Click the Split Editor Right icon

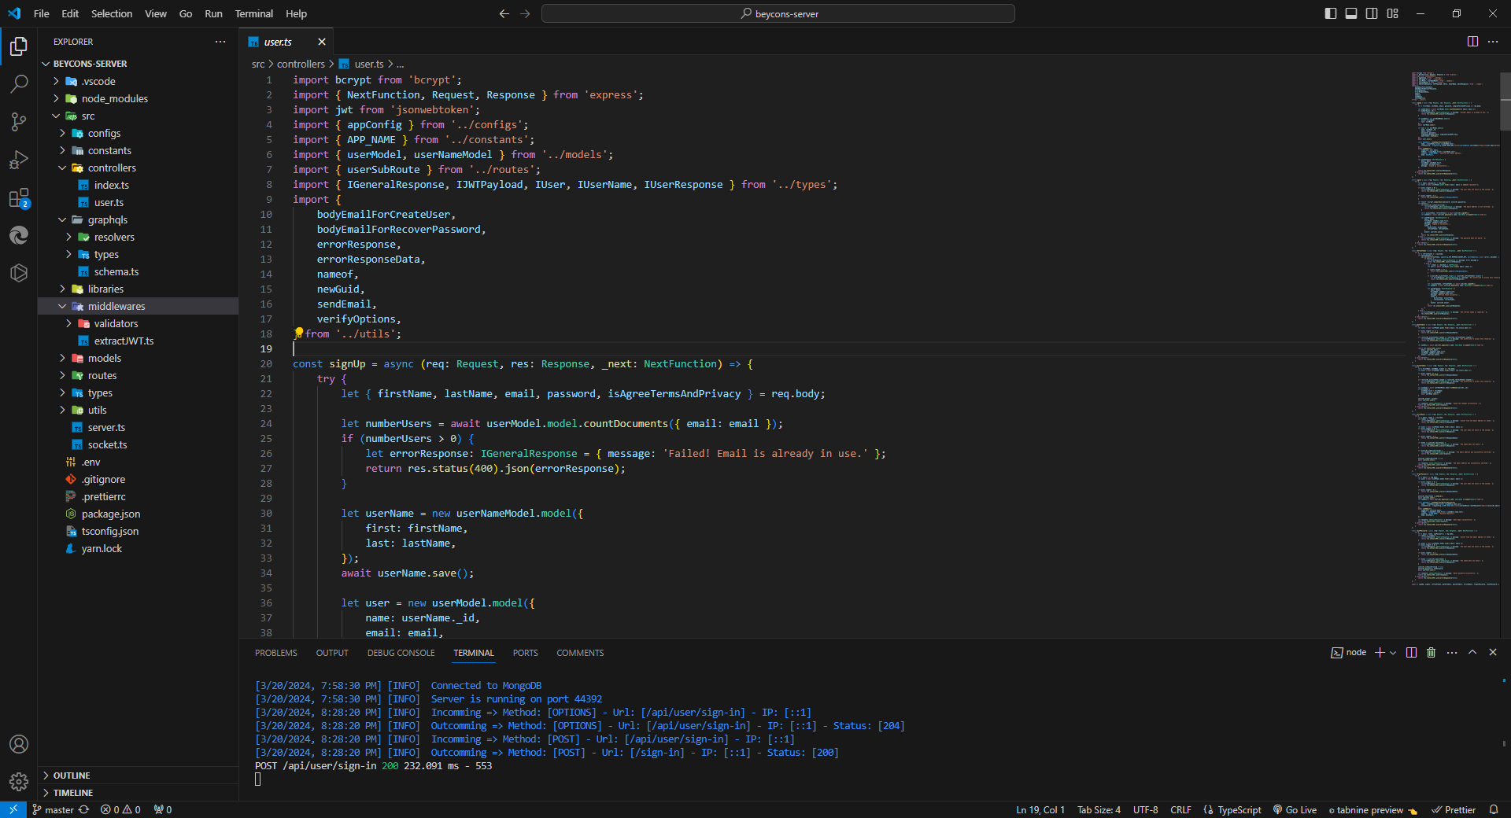tap(1472, 42)
